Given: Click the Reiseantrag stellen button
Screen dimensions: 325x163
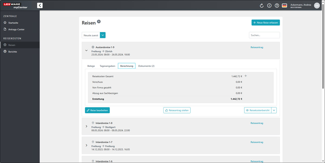Looking at the screenshot, I should click(177, 110).
